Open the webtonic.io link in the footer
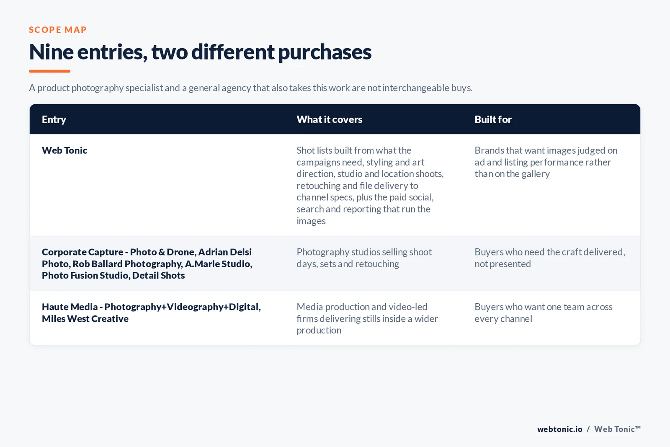The width and height of the screenshot is (670, 447). click(560, 429)
